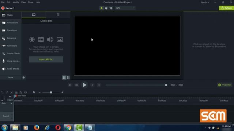Switch media bin to list view
The image size is (234, 131).
pos(68,78)
